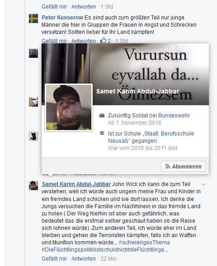Click Peter Kusserow's name link
Image resolution: width=217 pixels, height=266 pixels.
(x=62, y=17)
